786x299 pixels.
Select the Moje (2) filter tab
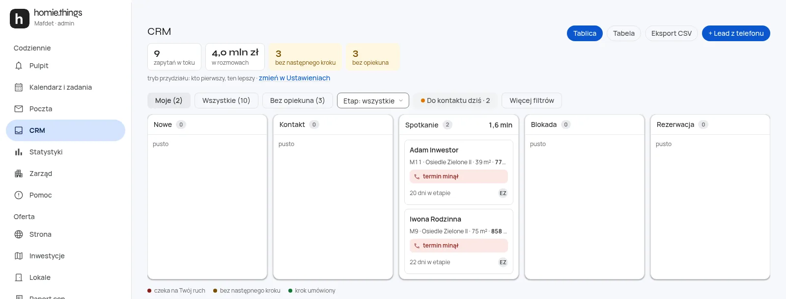click(168, 100)
